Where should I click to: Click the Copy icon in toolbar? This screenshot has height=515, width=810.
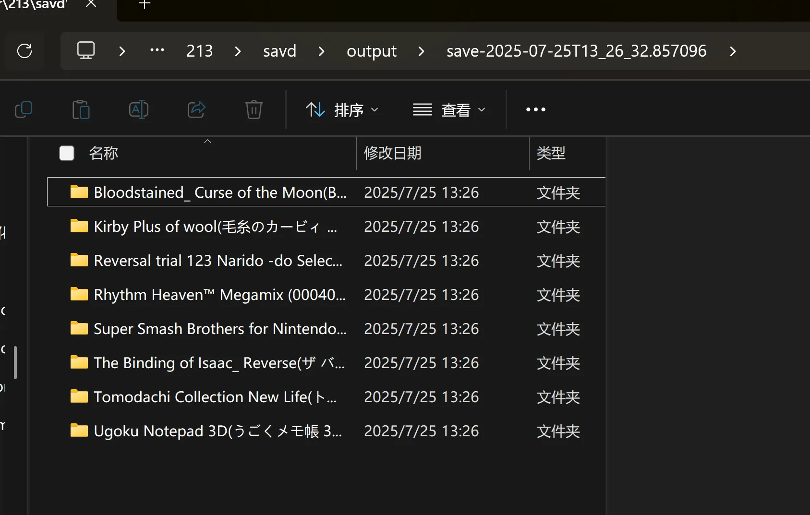coord(24,110)
